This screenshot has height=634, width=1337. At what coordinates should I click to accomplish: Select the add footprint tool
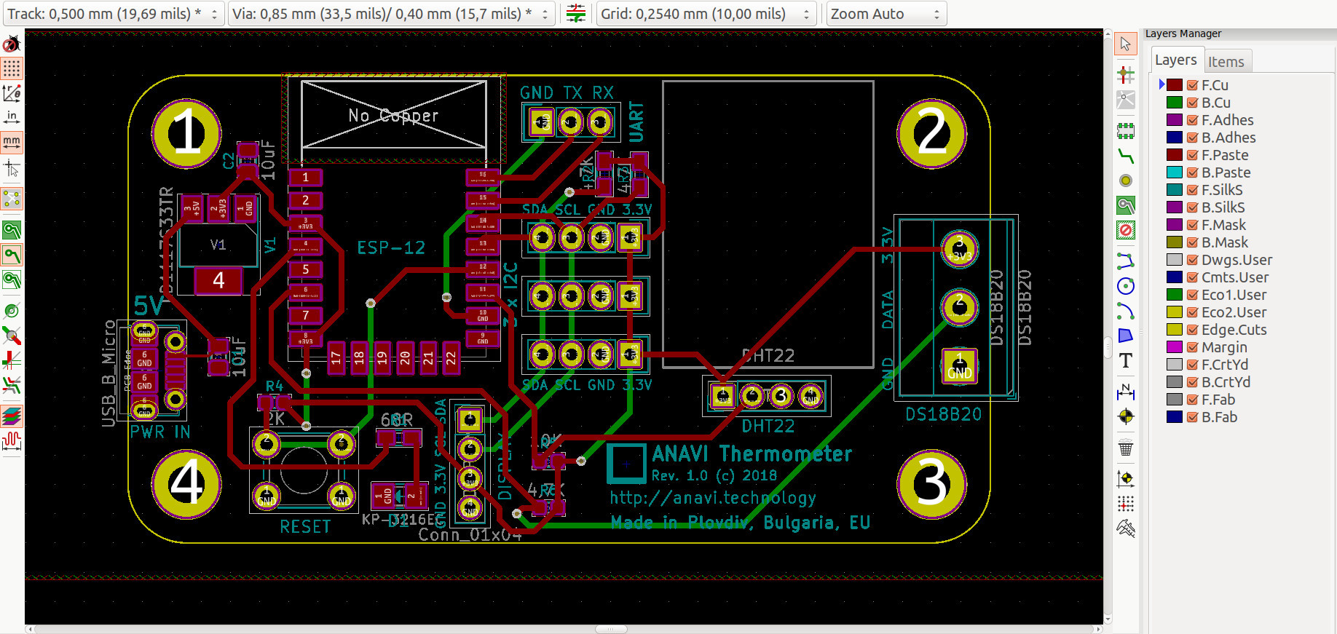pyautogui.click(x=1126, y=131)
